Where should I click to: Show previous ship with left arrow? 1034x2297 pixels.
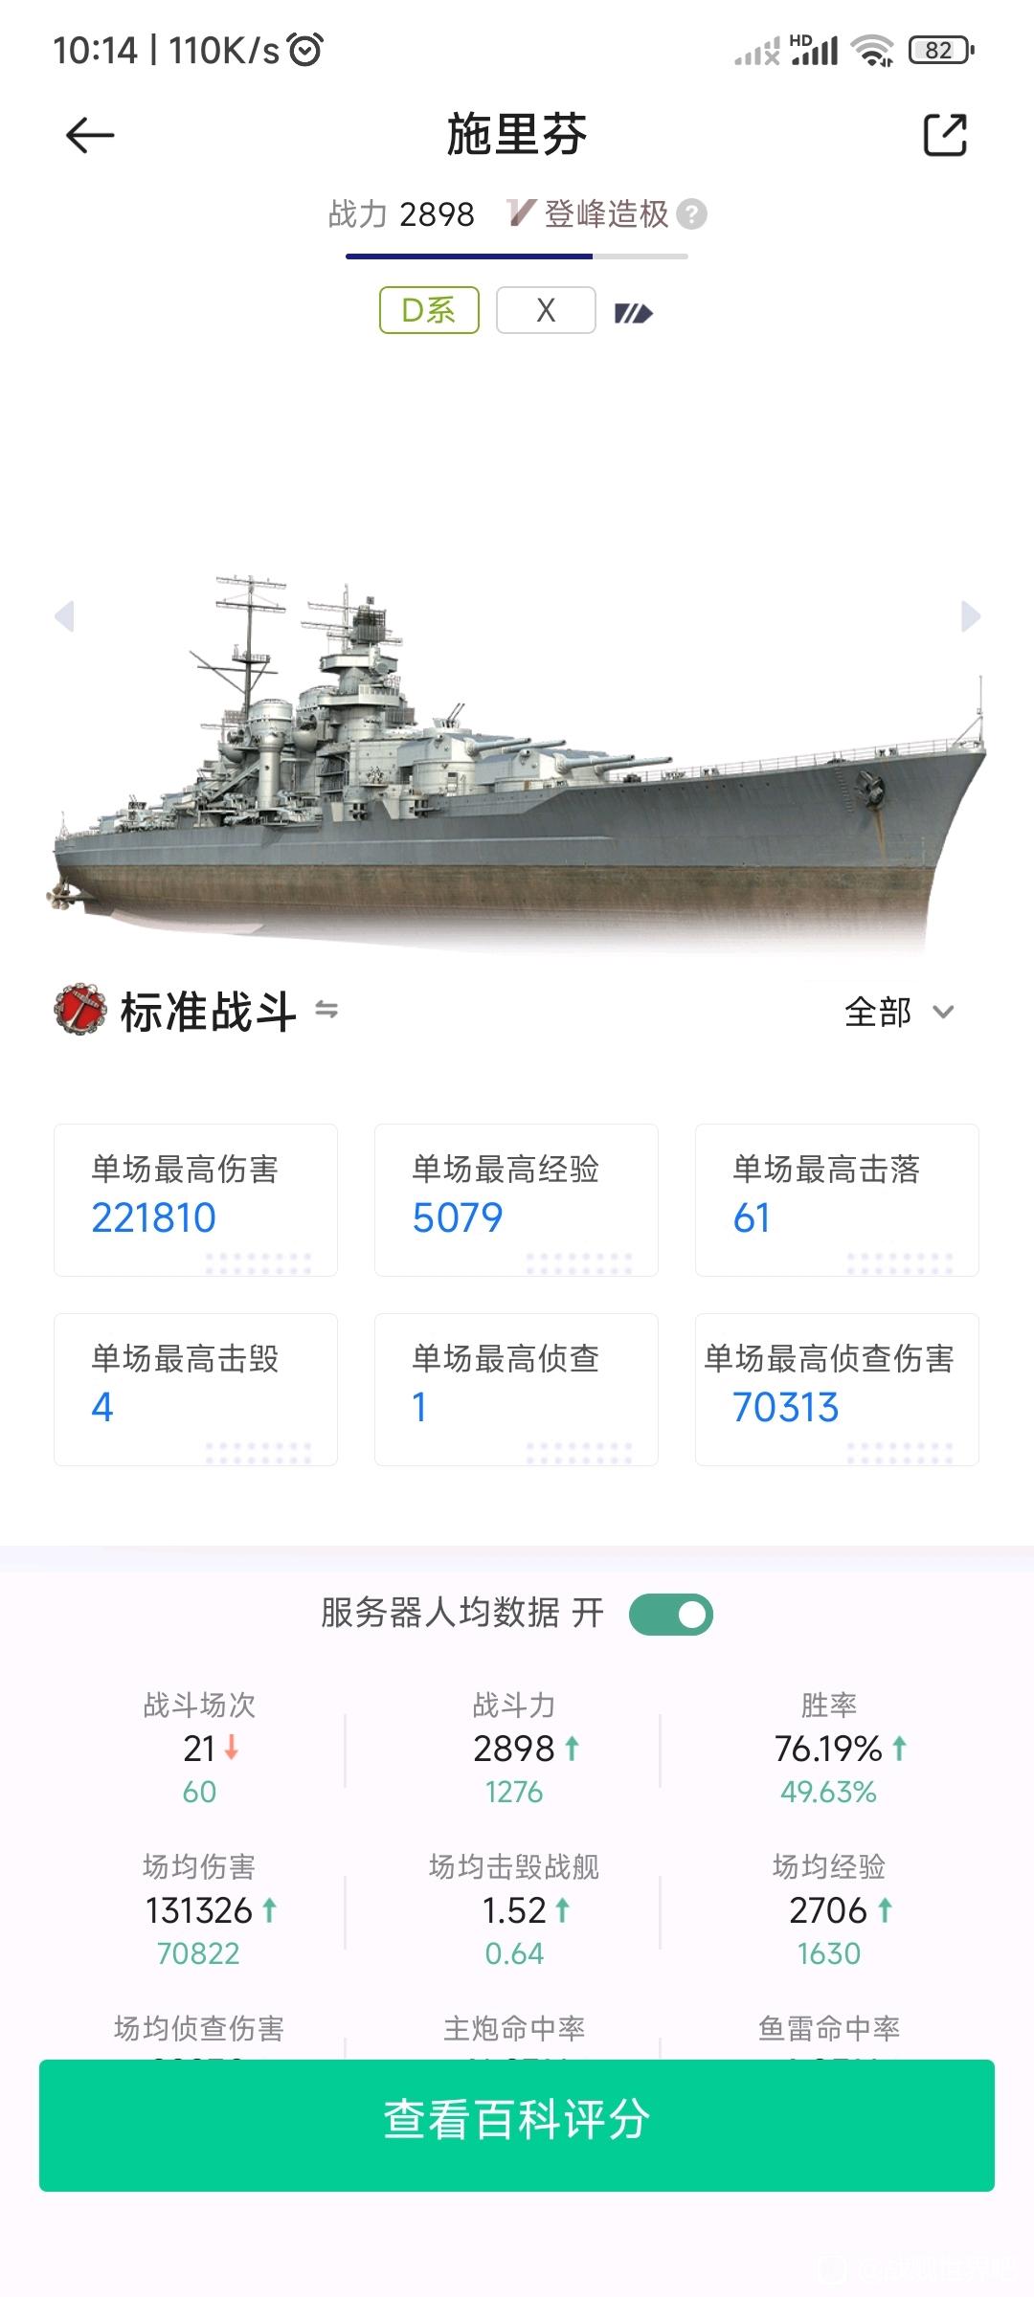click(x=65, y=616)
